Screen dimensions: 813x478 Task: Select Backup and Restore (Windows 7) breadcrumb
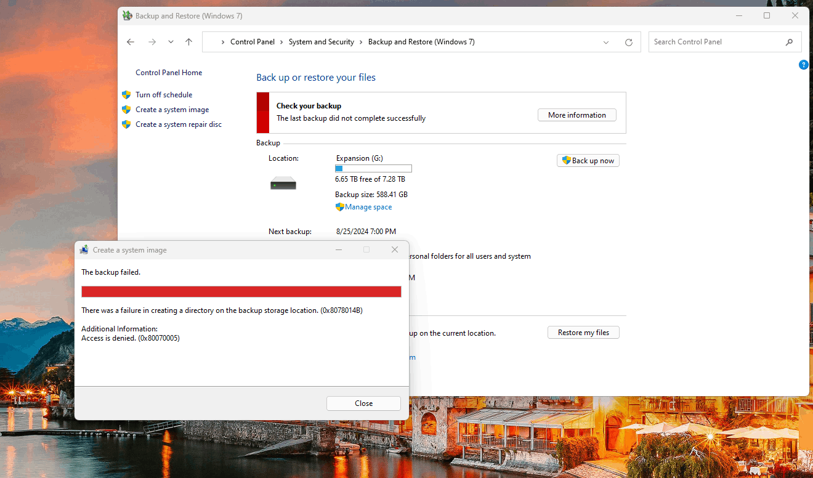(421, 42)
